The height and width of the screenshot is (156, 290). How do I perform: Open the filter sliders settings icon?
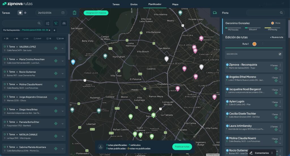(48, 23)
